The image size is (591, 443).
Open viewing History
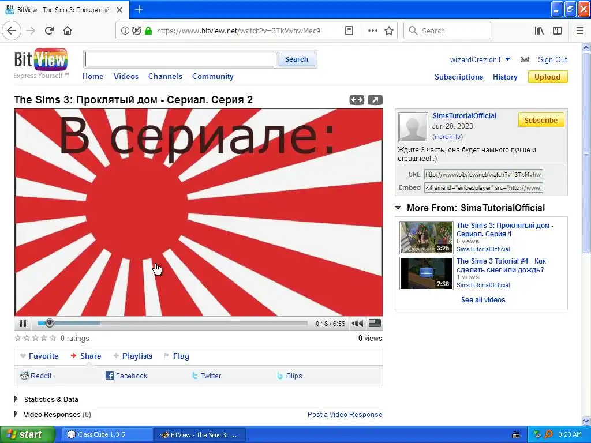[504, 77]
